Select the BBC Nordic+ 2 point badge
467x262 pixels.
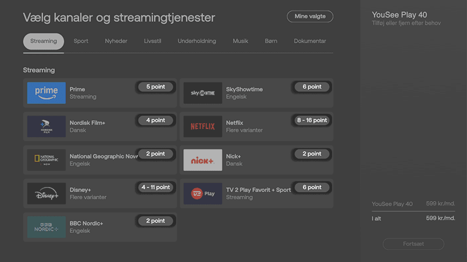coord(155,221)
